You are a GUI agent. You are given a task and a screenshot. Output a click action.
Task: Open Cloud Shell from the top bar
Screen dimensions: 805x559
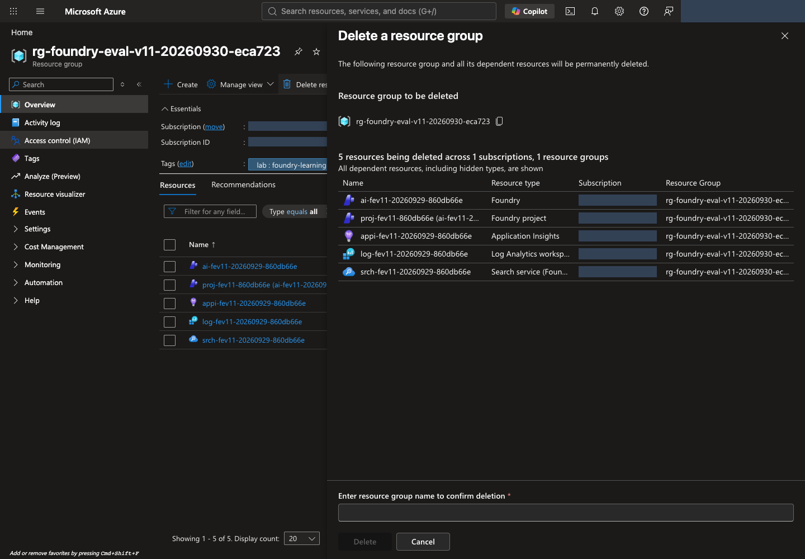[570, 11]
